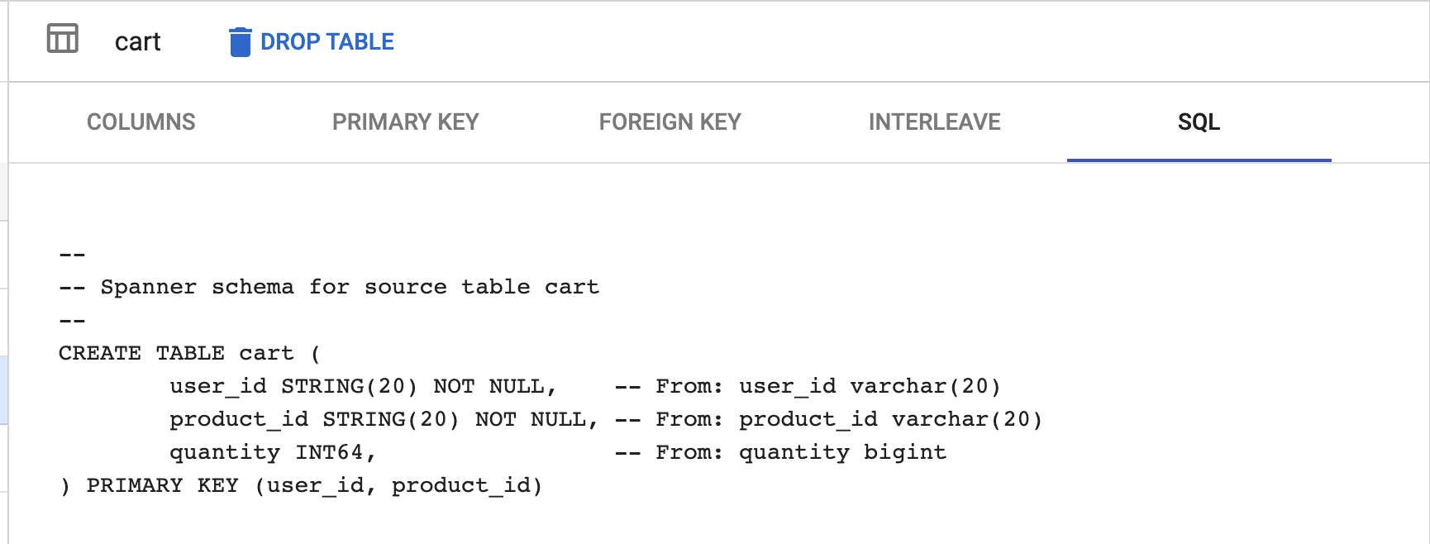Click the blue trash can icon
This screenshot has height=544, width=1430.
[x=240, y=42]
